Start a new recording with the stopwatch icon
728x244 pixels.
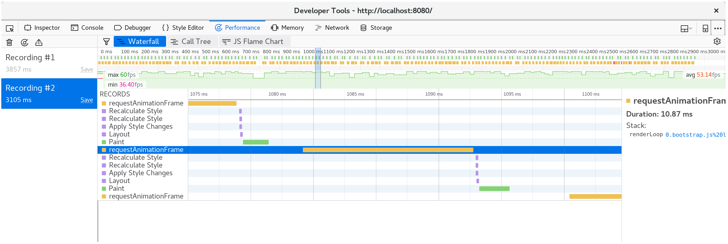point(25,42)
